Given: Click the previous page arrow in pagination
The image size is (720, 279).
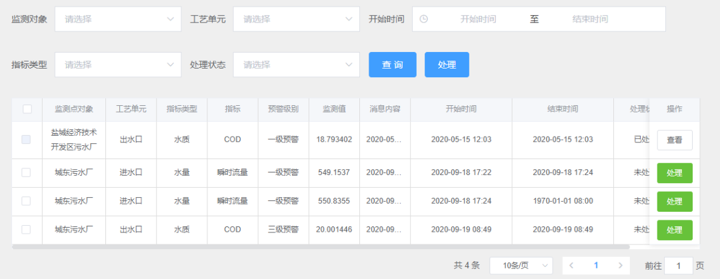Looking at the screenshot, I should (571, 266).
